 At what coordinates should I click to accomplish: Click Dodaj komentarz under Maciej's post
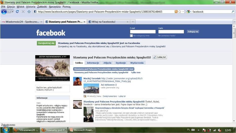110,96
